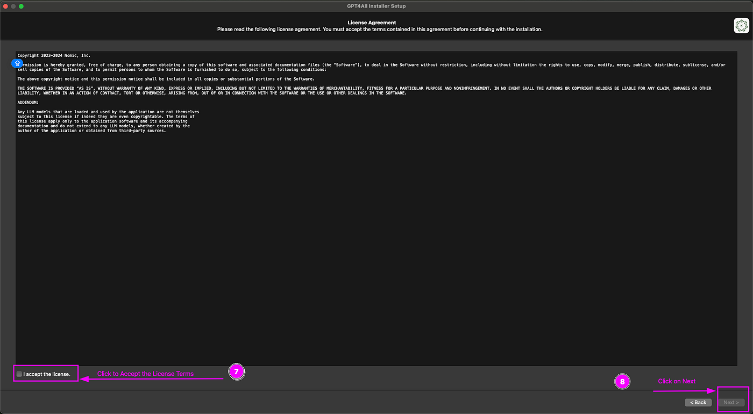Screen dimensions: 753x414
Task: Click the blue up-arrow icon beside the license text
Action: (x=17, y=63)
